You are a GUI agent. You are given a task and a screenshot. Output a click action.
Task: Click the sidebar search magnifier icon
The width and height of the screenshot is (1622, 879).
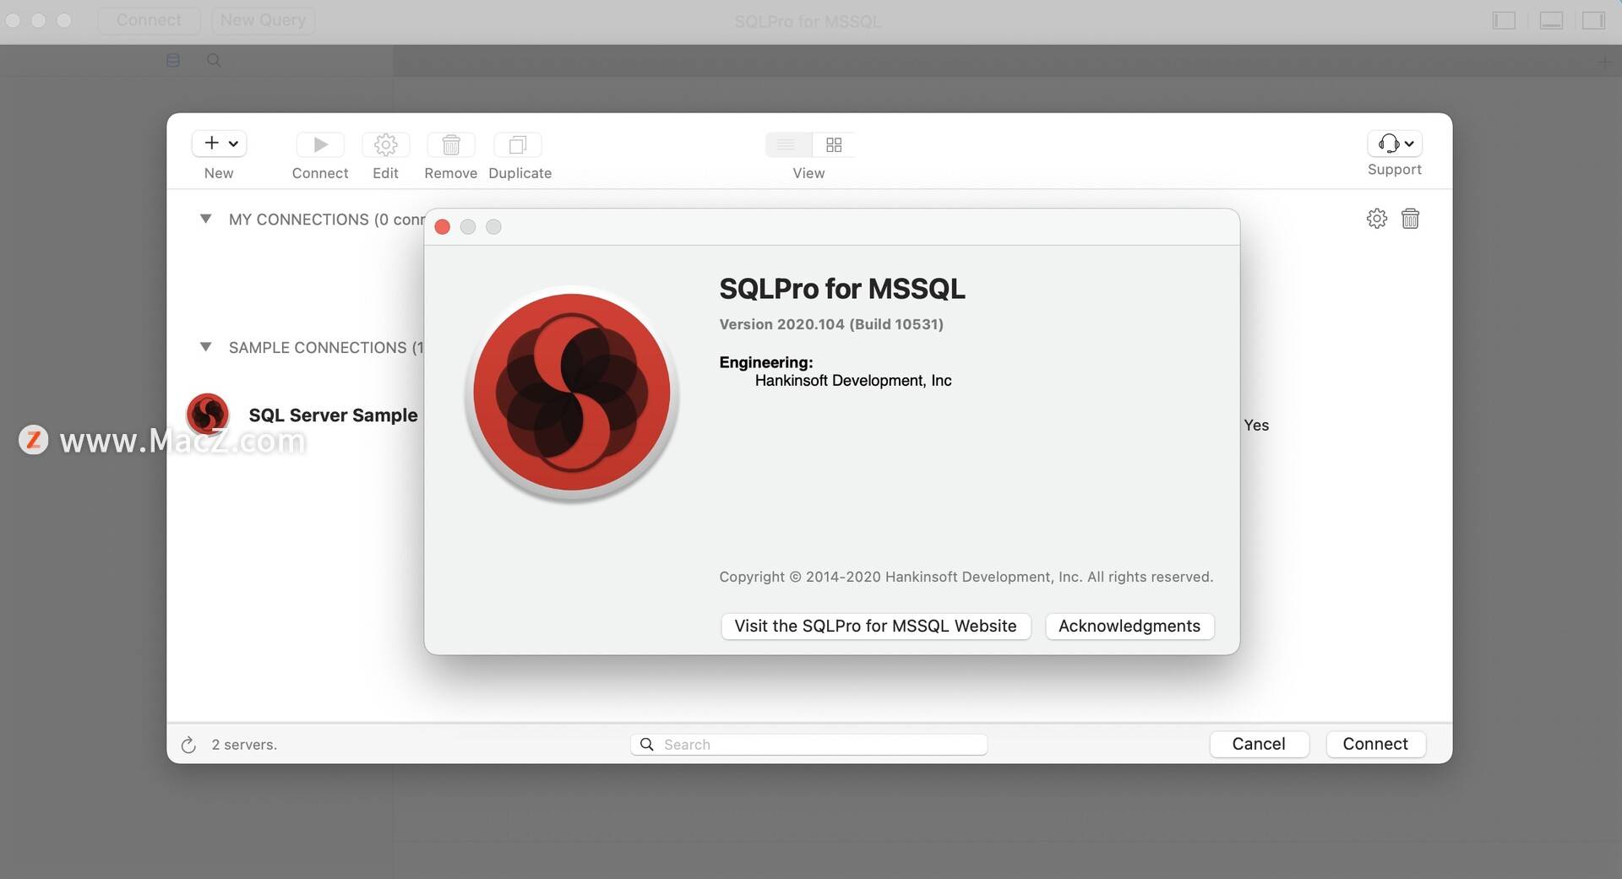(x=214, y=60)
